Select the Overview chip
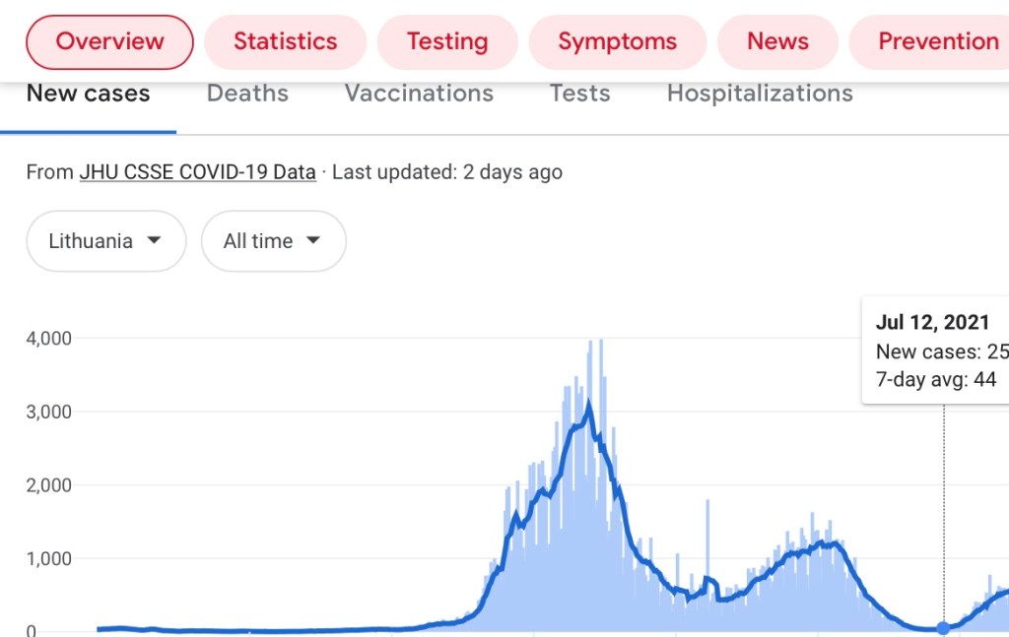The width and height of the screenshot is (1009, 637). tap(109, 42)
